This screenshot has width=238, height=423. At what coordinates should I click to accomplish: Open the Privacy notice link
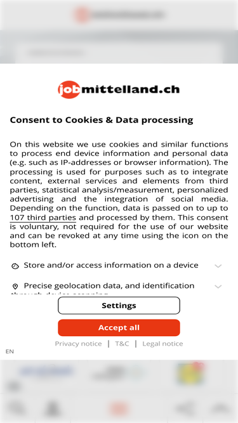click(78, 344)
